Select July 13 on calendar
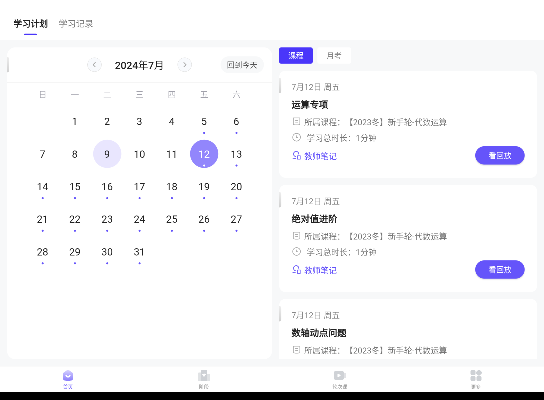Image resolution: width=544 pixels, height=400 pixels. (236, 154)
